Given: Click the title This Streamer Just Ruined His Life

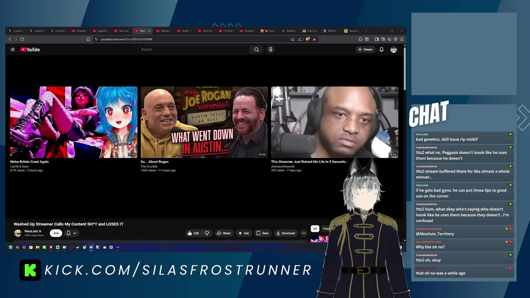Looking at the screenshot, I should [x=310, y=162].
